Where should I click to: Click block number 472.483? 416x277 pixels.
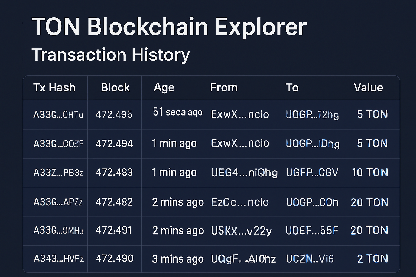coord(114,172)
